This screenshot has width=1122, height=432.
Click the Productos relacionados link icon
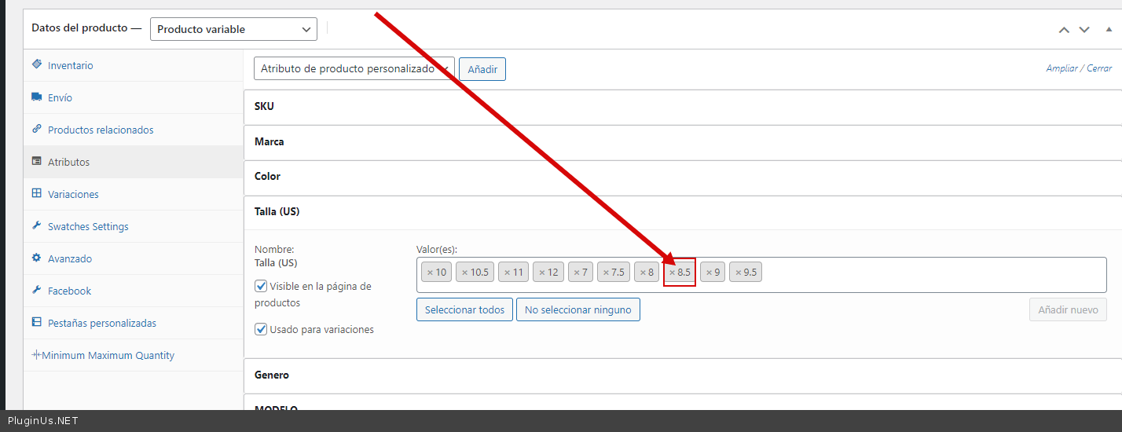click(x=36, y=129)
